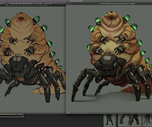Toggle the Contiguous checkbox
Image resolution: width=152 pixels, height=127 pixels.
tap(16, 3)
